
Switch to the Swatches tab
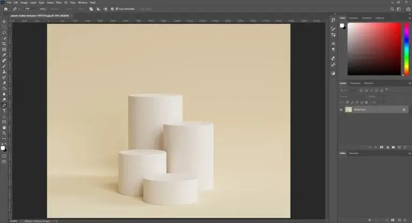click(x=354, y=18)
